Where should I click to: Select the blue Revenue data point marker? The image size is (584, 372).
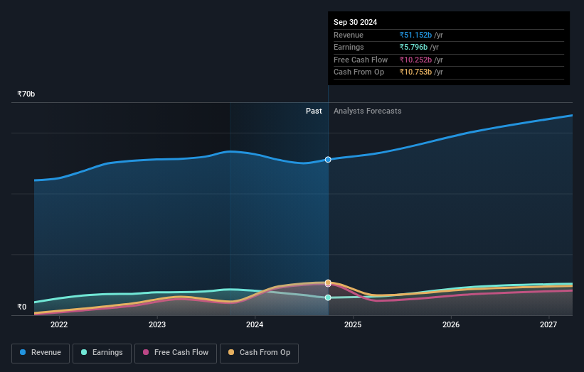328,160
